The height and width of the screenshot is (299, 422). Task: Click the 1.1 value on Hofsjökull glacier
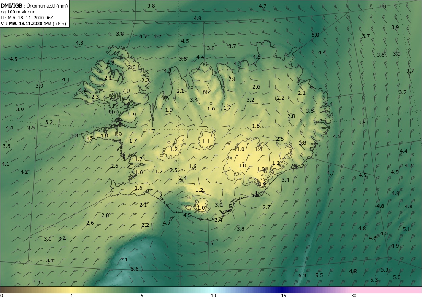(206, 141)
